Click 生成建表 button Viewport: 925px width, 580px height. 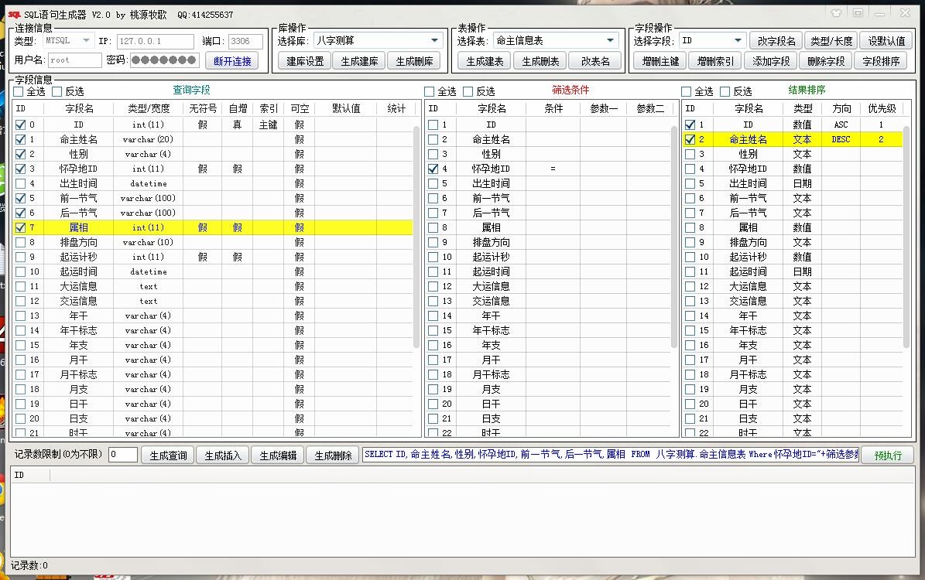tap(485, 61)
